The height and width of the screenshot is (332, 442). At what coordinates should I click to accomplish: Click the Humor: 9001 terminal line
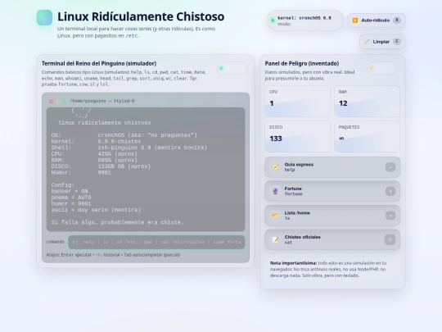point(81,172)
